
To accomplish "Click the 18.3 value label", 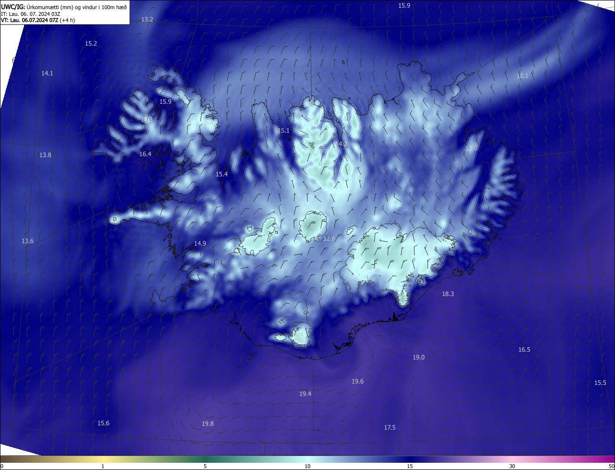I will pyautogui.click(x=448, y=294).
